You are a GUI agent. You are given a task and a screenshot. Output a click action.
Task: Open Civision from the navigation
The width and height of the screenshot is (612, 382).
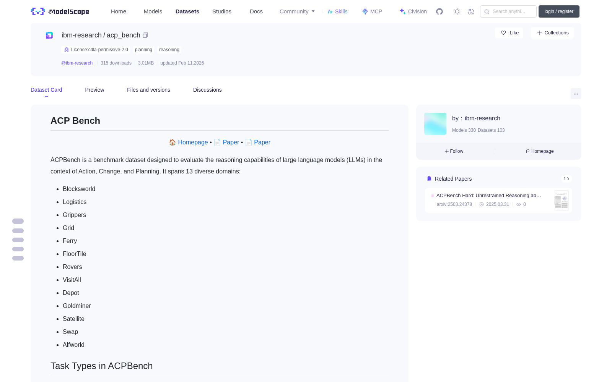pyautogui.click(x=413, y=11)
